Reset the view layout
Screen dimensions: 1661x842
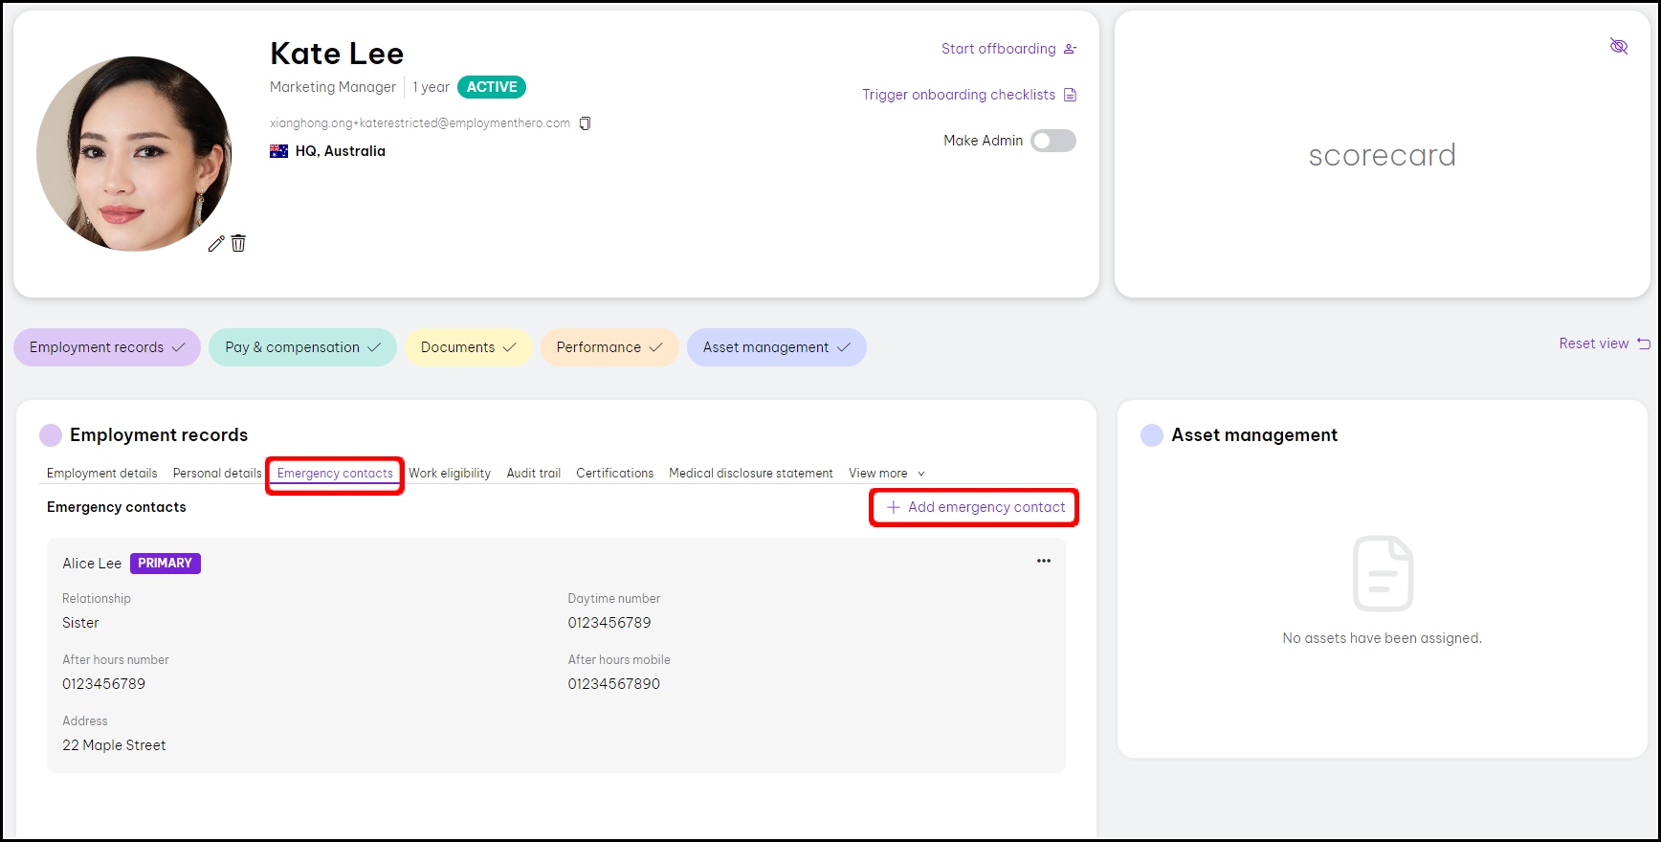click(x=1604, y=343)
